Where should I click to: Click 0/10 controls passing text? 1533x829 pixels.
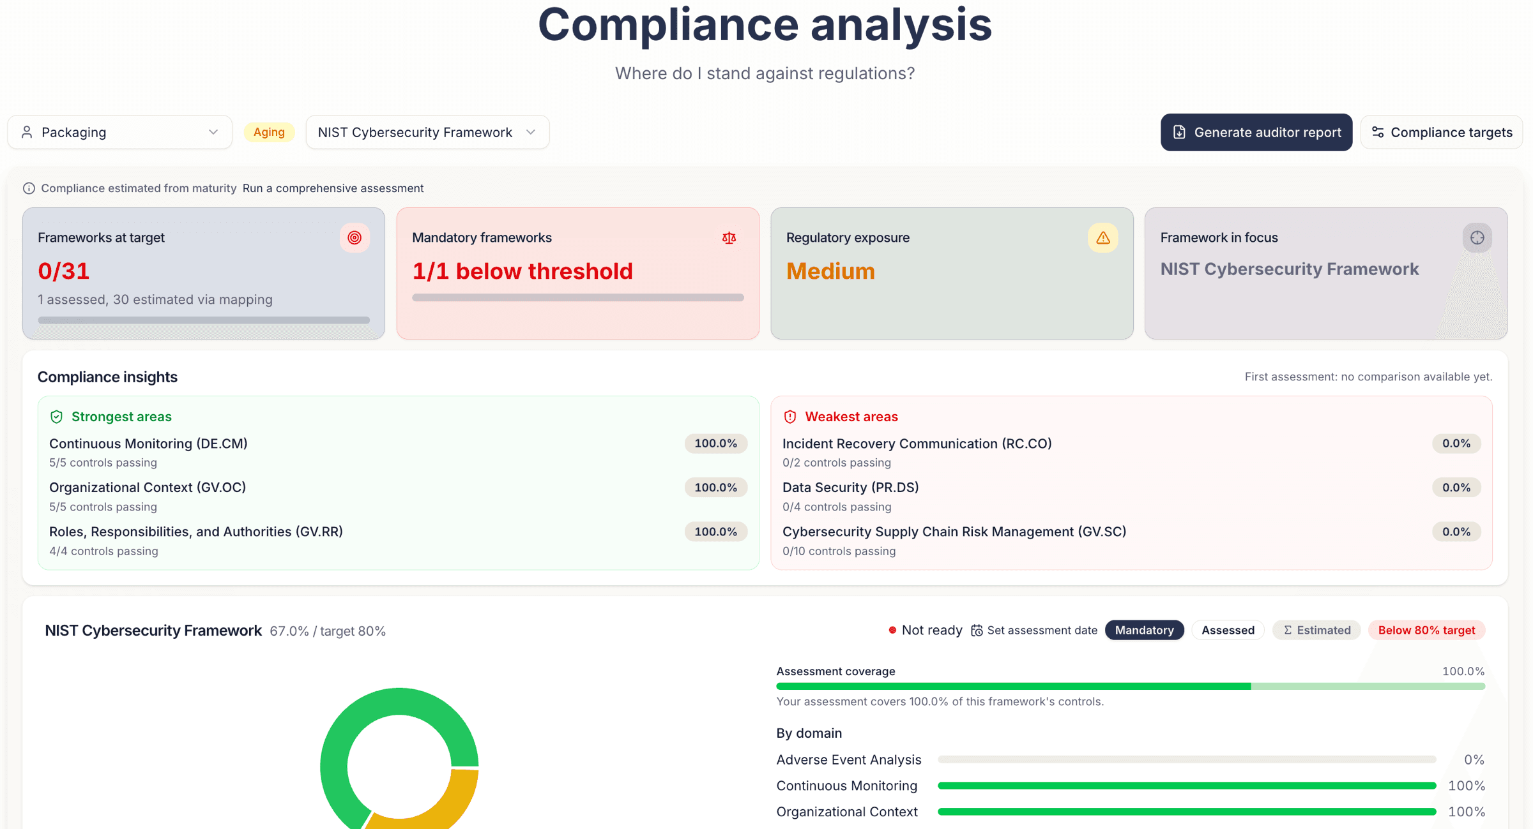click(839, 551)
